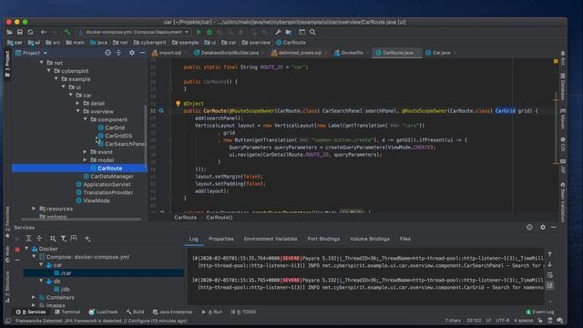Open the Project view selector dropdown
Image resolution: width=583 pixels, height=328 pixels.
tap(31, 53)
